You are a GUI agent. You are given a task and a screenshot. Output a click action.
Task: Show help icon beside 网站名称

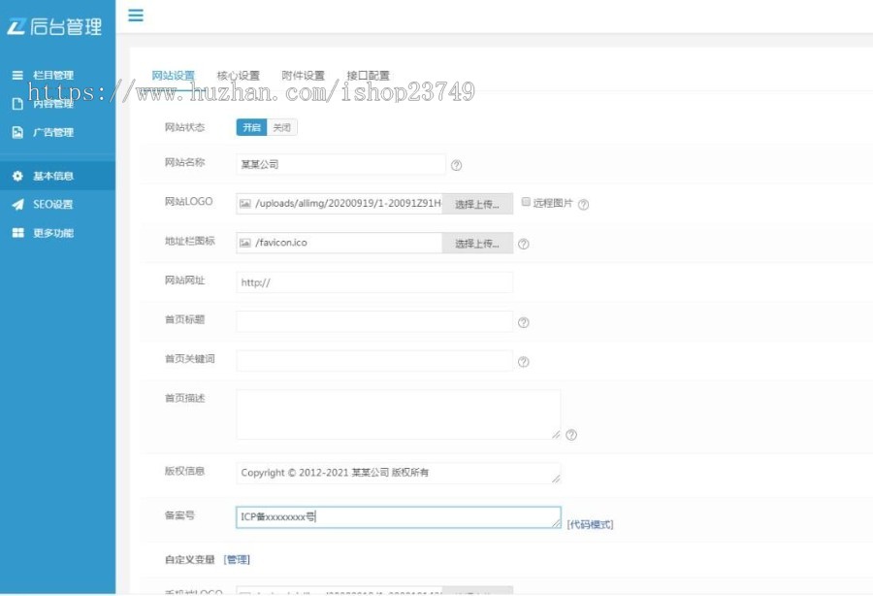pos(456,165)
